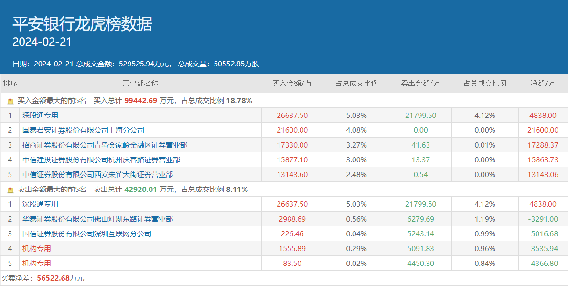Click the 排序 column header

10,84
